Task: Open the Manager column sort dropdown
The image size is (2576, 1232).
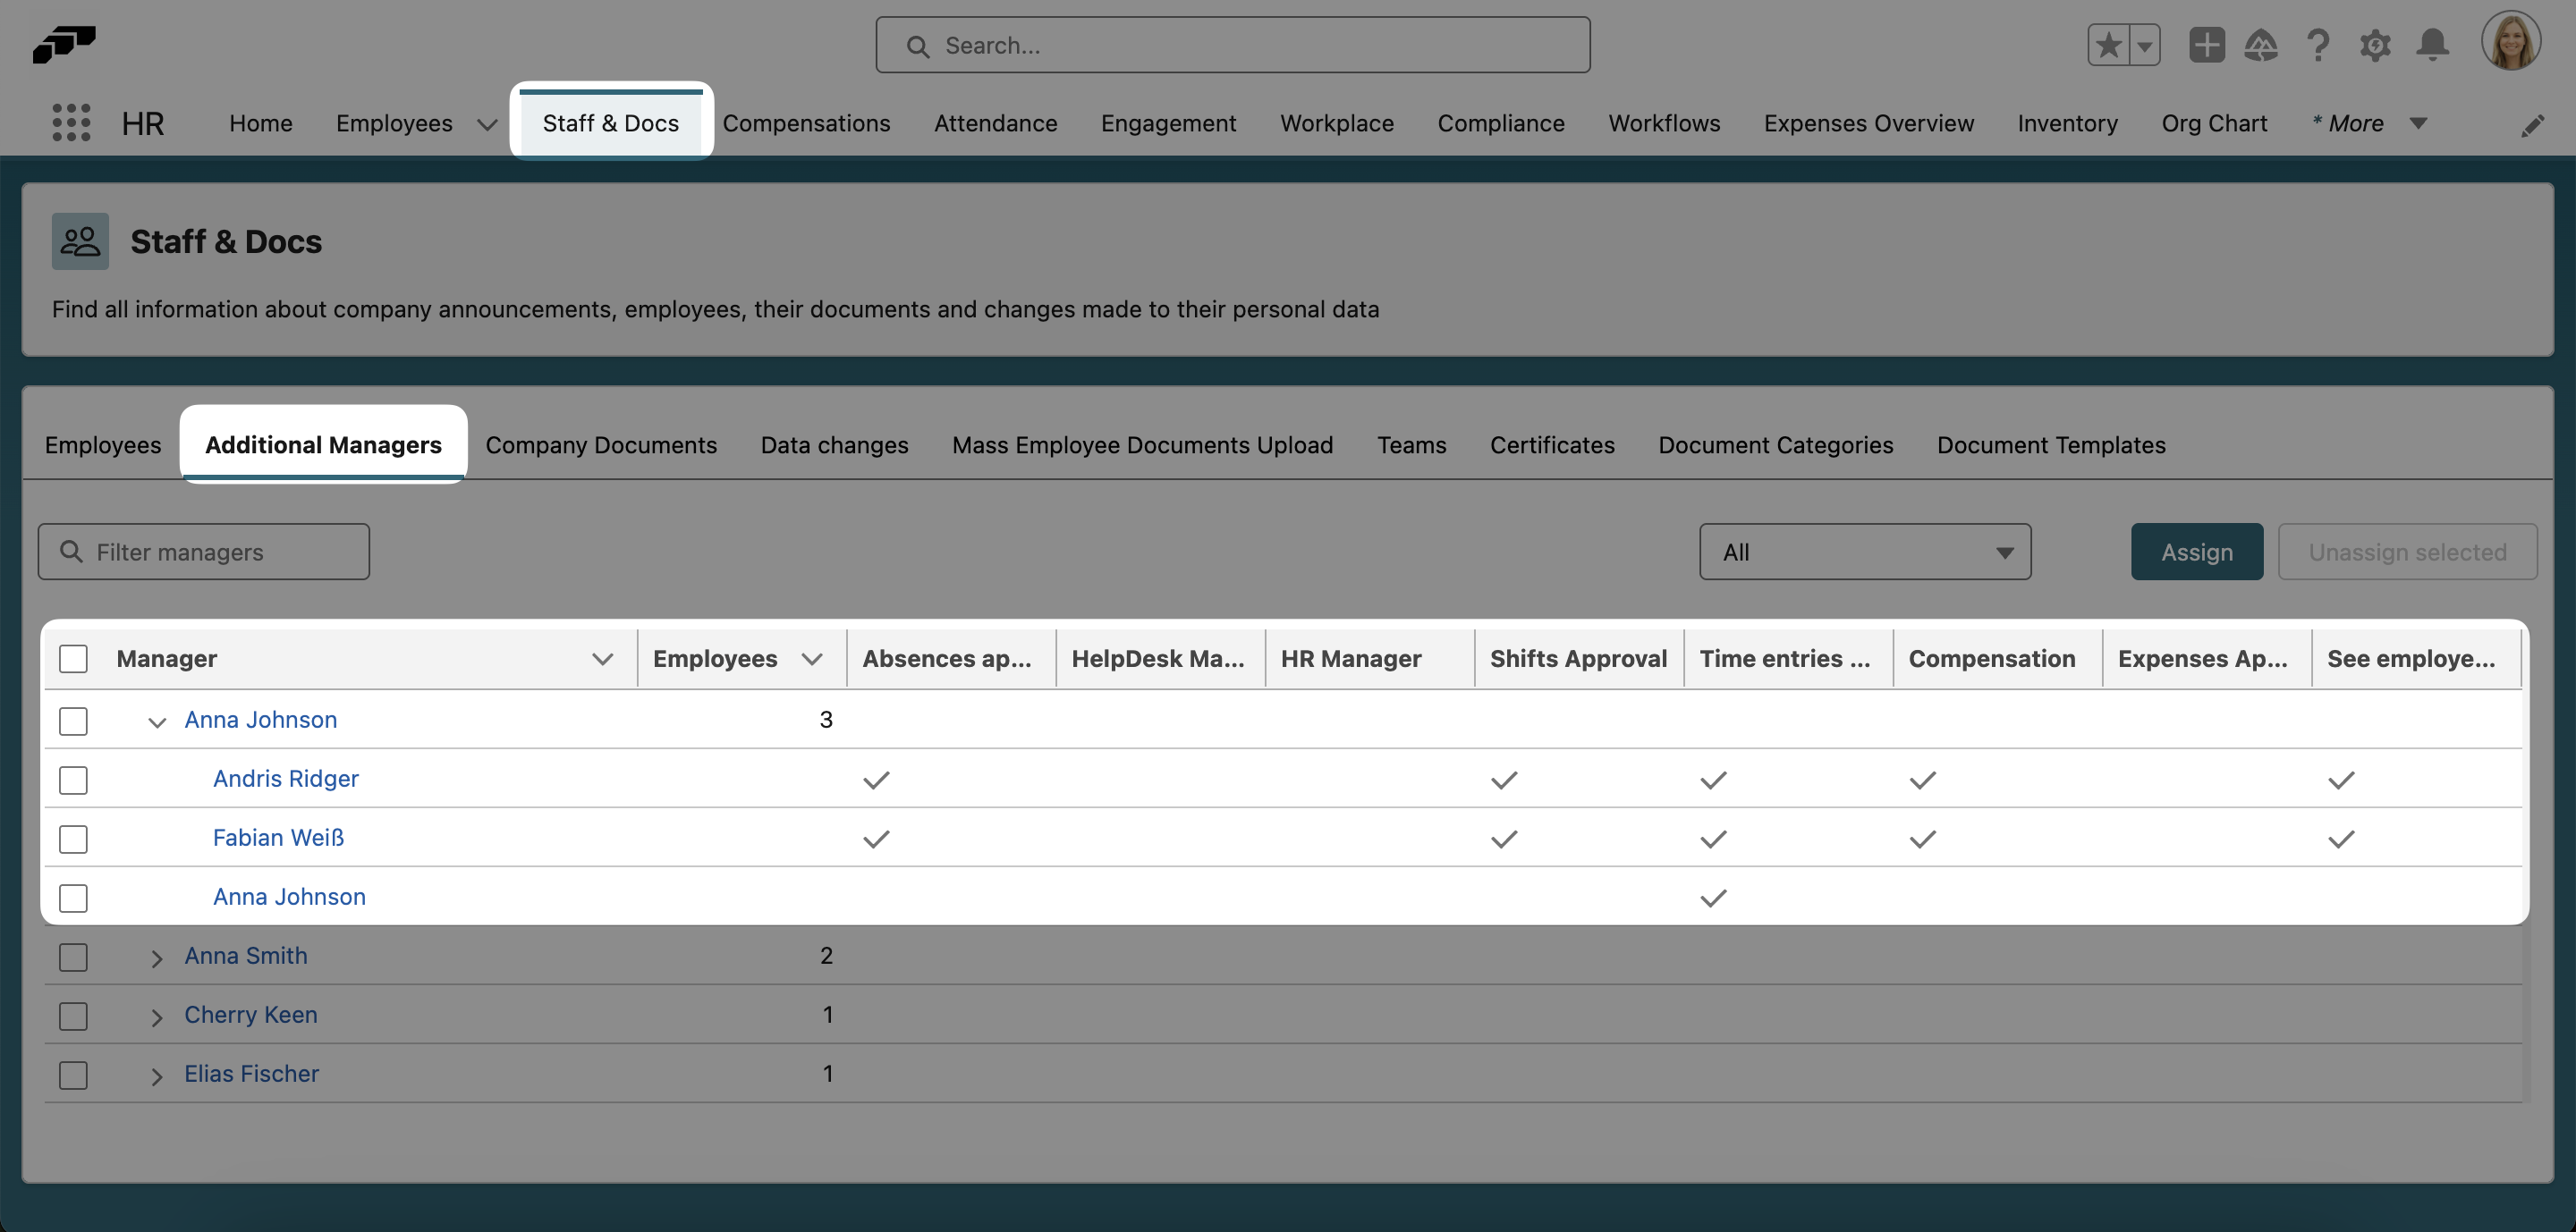Action: tap(602, 660)
